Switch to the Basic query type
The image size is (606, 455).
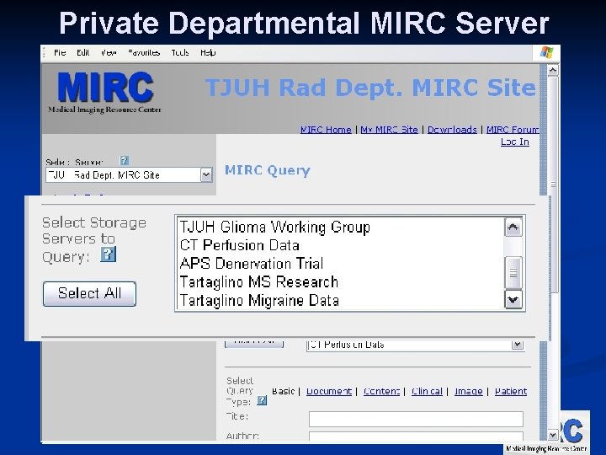(283, 391)
